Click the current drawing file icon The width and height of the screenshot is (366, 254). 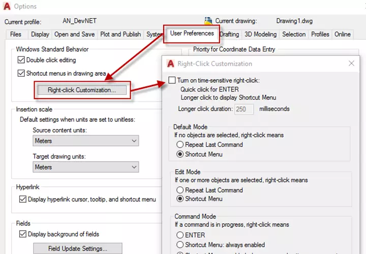pos(208,21)
